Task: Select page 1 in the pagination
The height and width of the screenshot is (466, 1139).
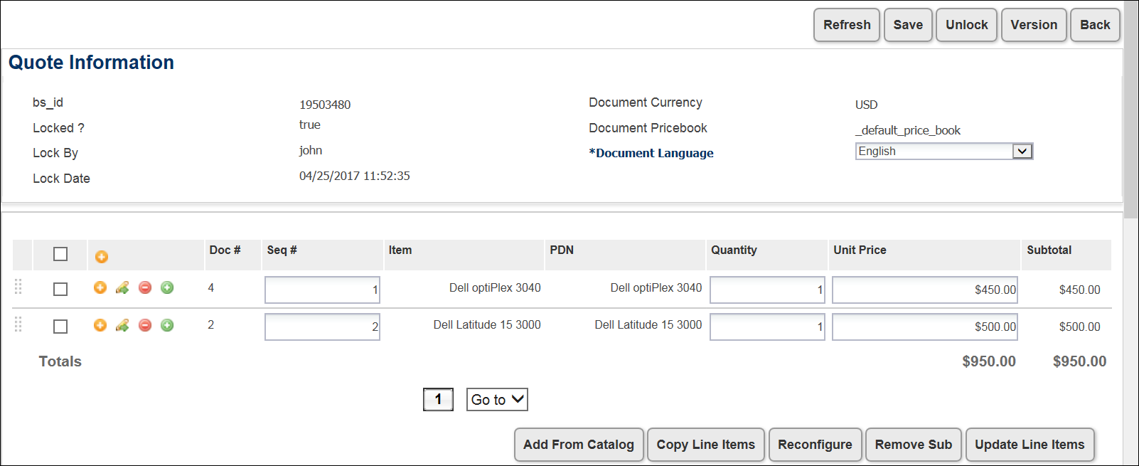Action: pyautogui.click(x=438, y=400)
